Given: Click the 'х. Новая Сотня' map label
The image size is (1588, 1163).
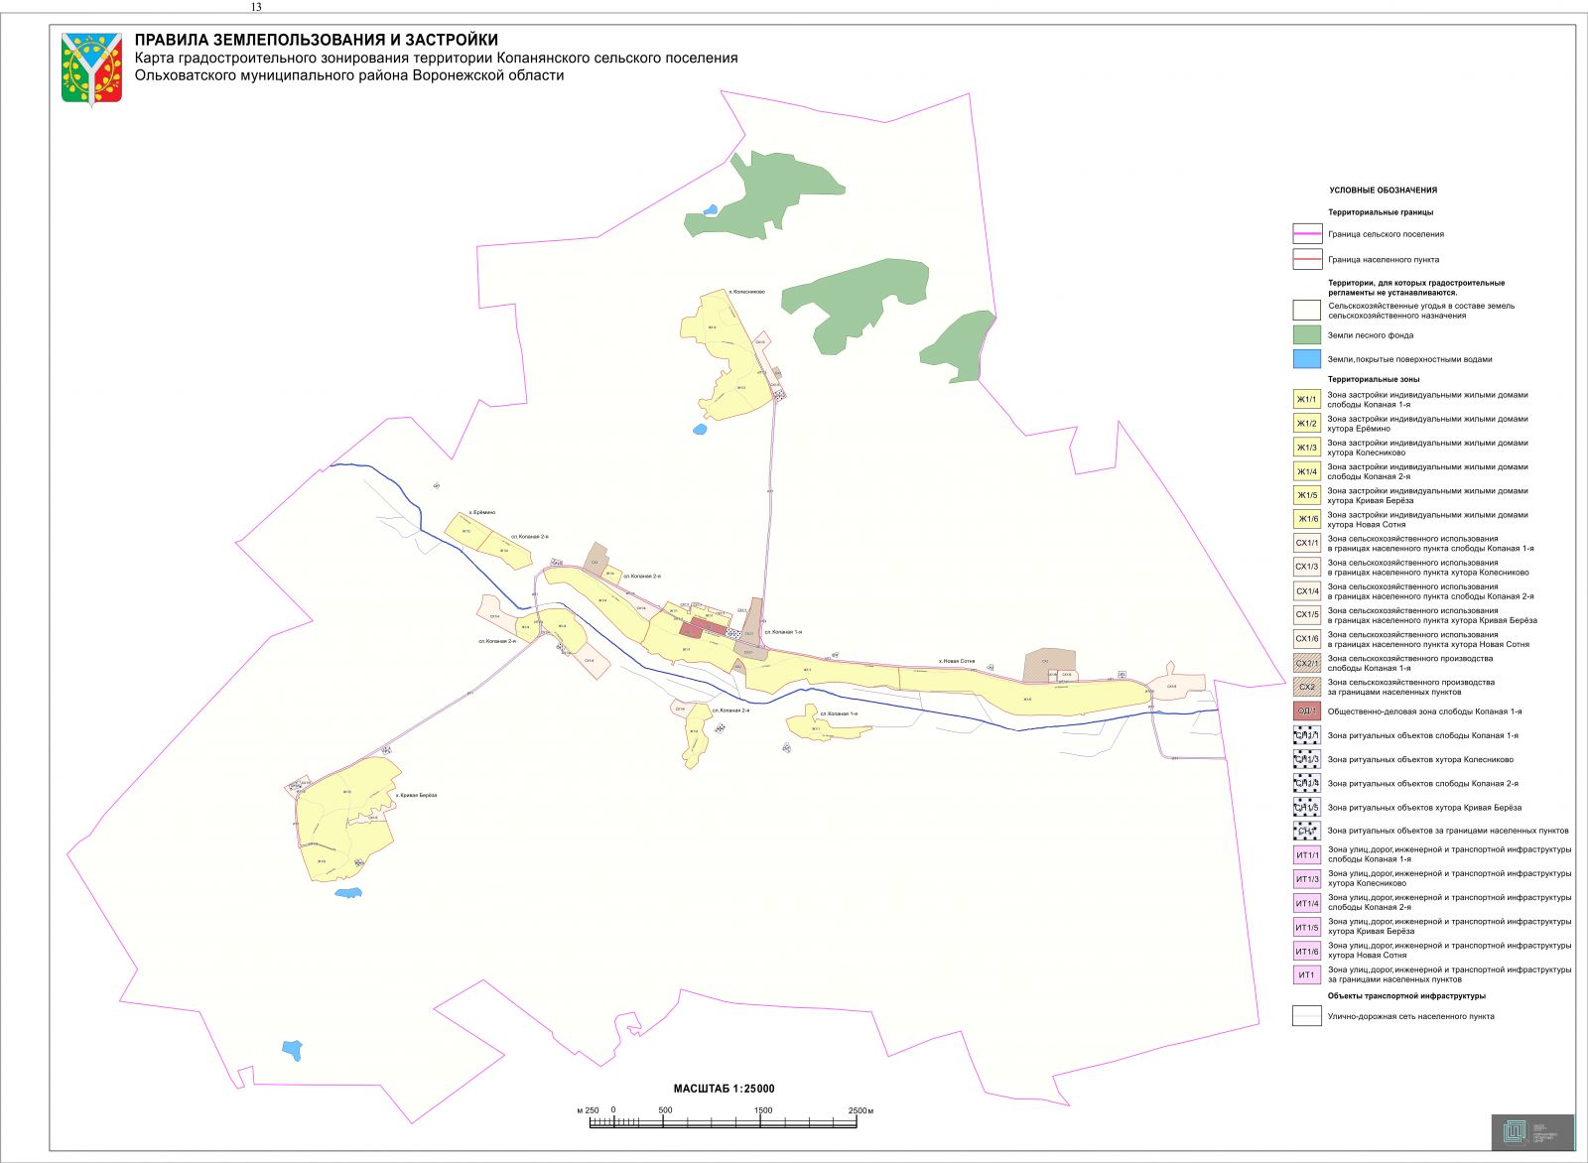Looking at the screenshot, I should [x=957, y=661].
